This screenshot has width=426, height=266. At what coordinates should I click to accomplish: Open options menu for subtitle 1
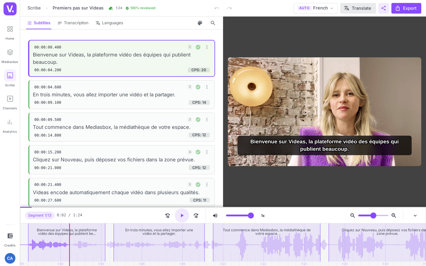pyautogui.click(x=207, y=47)
